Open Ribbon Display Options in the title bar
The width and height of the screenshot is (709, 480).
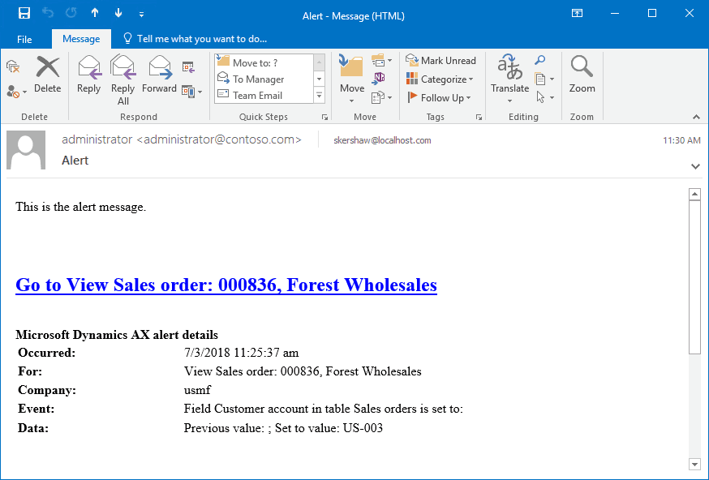coord(577,13)
